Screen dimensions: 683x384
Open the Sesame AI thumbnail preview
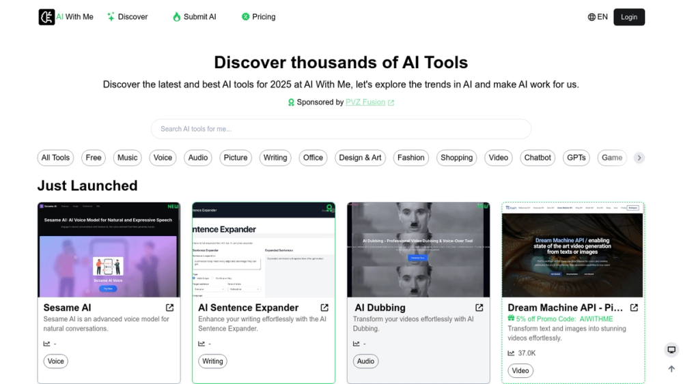click(109, 250)
